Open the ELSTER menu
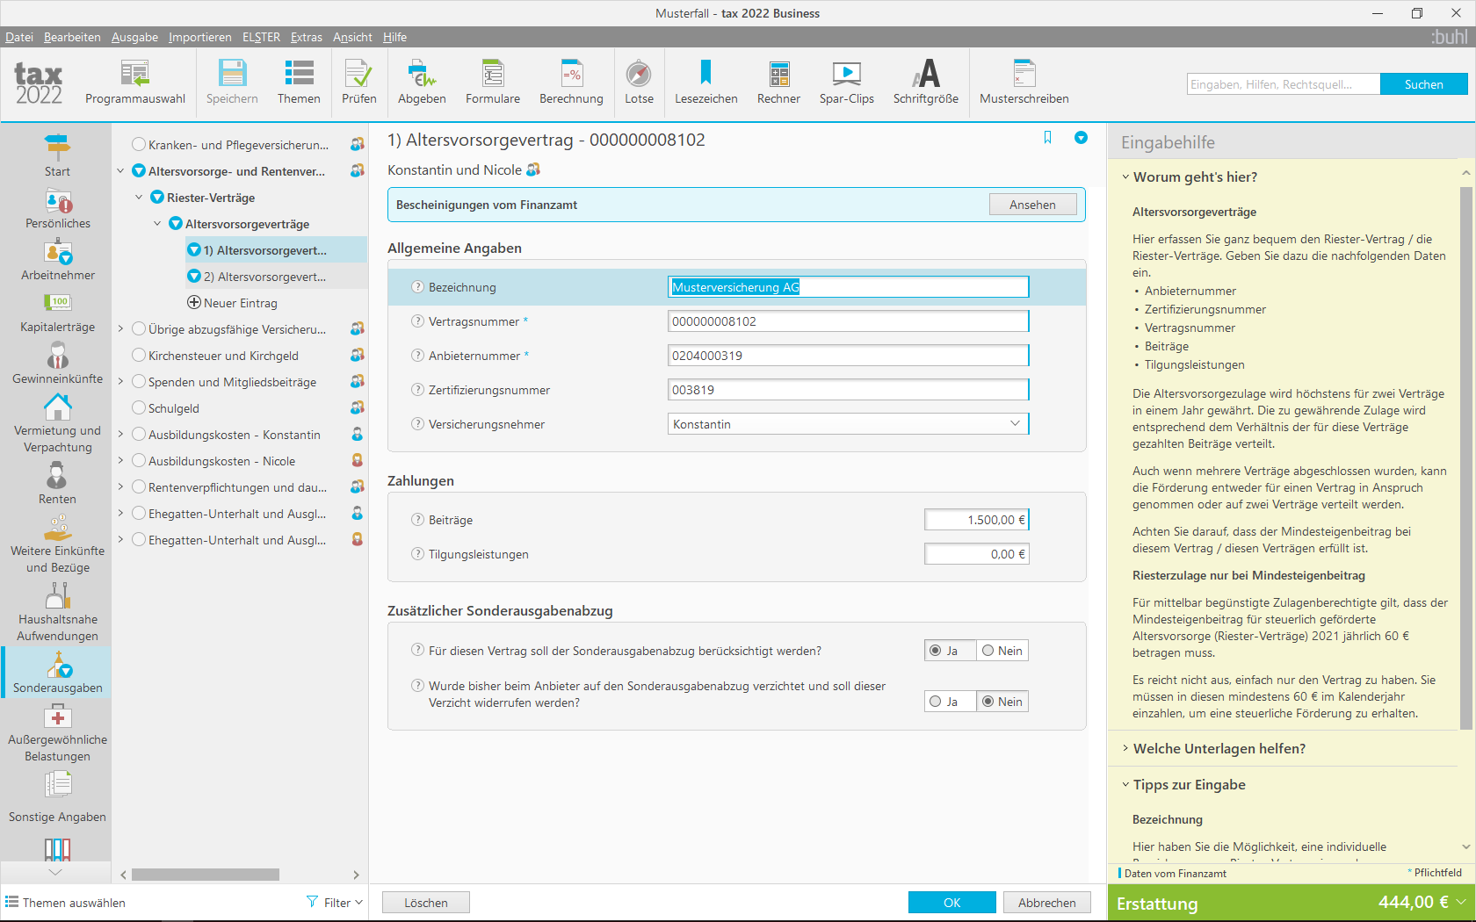This screenshot has width=1476, height=922. point(261,37)
